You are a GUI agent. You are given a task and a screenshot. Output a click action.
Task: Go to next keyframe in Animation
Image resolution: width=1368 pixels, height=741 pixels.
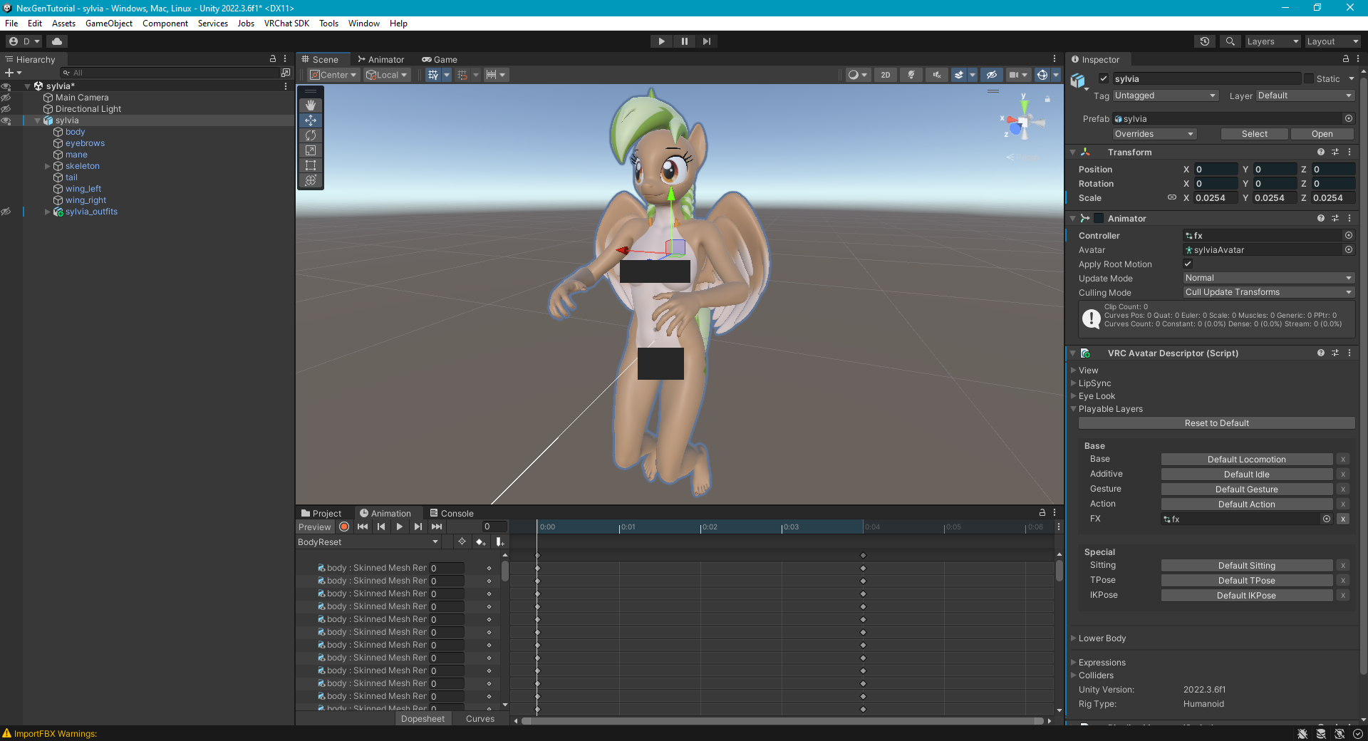coord(418,527)
